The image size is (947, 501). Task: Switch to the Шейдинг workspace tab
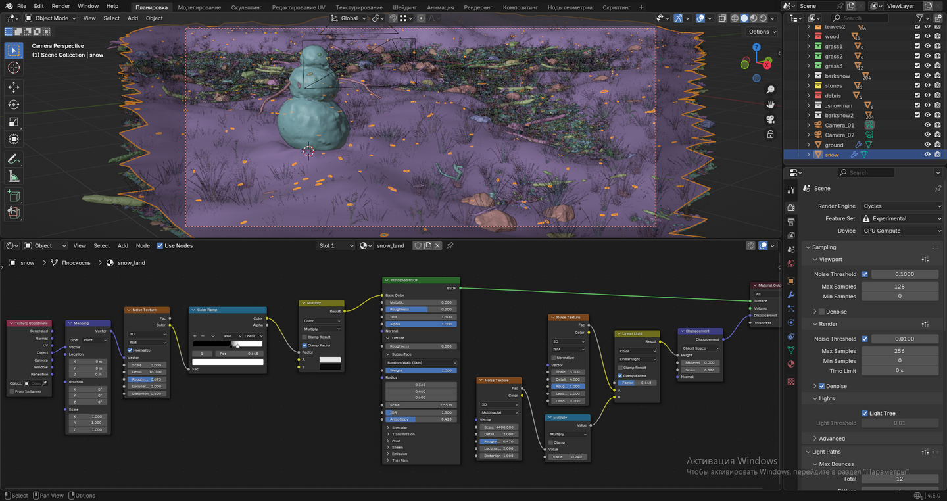tap(404, 7)
